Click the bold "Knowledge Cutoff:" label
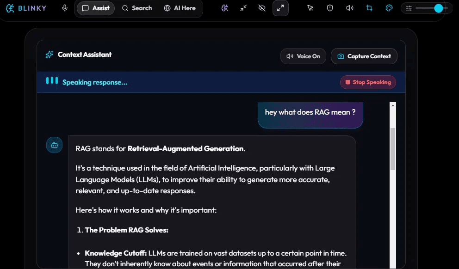Image resolution: width=459 pixels, height=269 pixels. tap(116, 253)
